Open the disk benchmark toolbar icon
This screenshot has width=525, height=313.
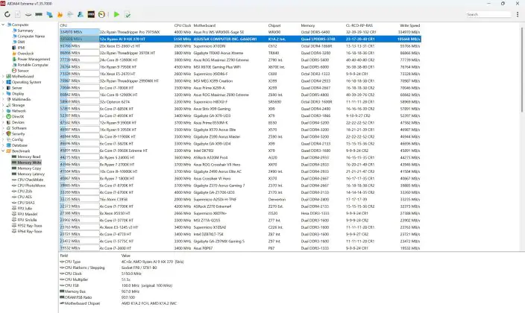click(28, 14)
